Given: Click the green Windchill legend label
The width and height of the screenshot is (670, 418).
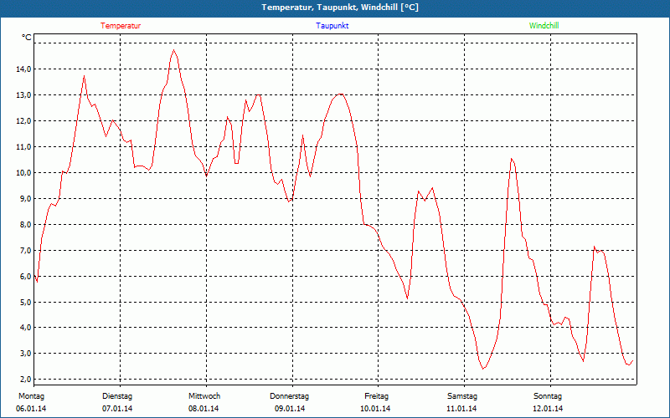Looking at the screenshot, I should pyautogui.click(x=544, y=26).
